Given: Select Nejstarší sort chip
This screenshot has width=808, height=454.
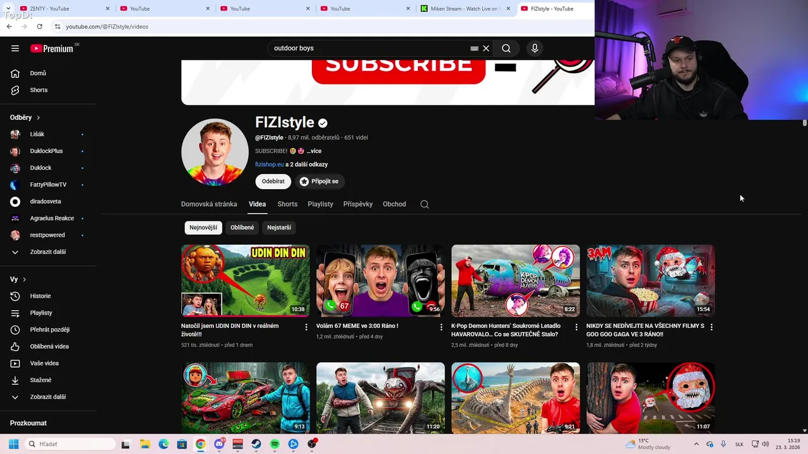Looking at the screenshot, I should [x=279, y=228].
